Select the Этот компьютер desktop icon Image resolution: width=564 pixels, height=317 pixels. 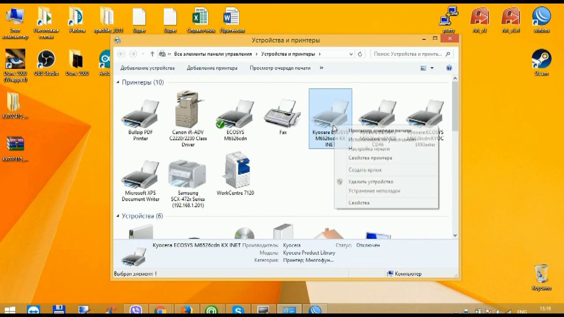pos(15,23)
